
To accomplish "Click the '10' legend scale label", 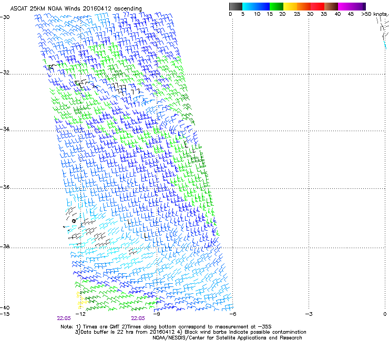I will [257, 14].
